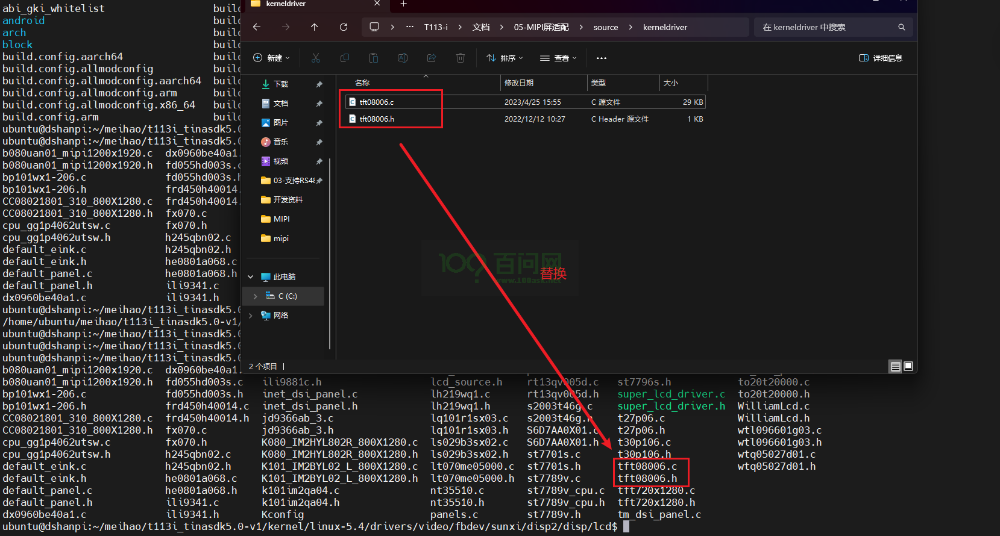
Task: Click the Copy icon in toolbar
Action: (x=345, y=58)
